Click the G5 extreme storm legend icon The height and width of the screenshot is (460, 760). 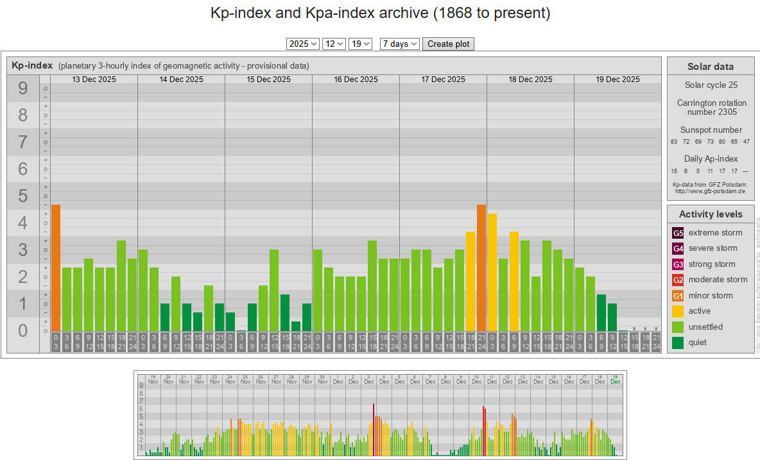(x=678, y=233)
